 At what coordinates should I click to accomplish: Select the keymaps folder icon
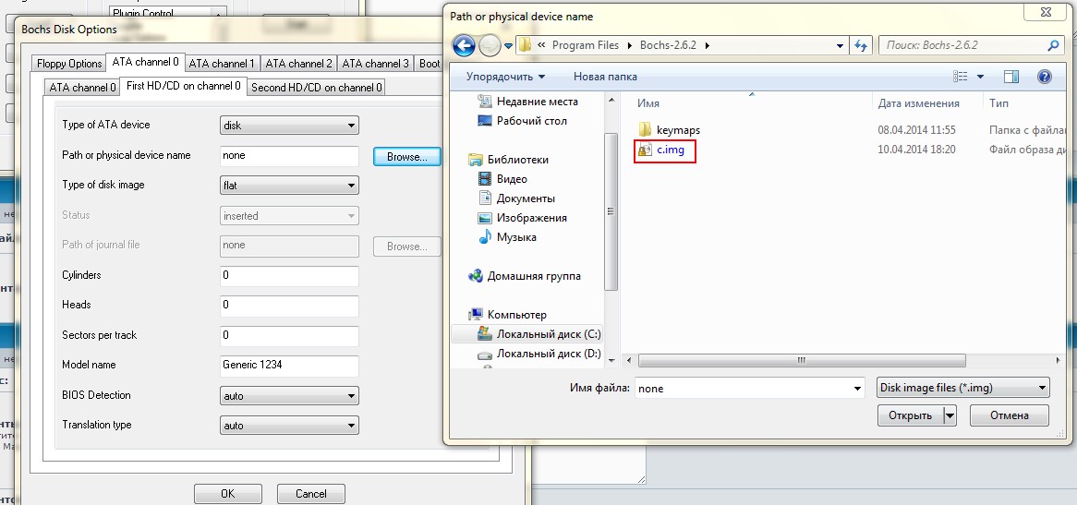(645, 129)
